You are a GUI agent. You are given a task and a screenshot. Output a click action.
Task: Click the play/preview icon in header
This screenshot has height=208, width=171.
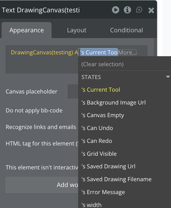pyautogui.click(x=115, y=10)
